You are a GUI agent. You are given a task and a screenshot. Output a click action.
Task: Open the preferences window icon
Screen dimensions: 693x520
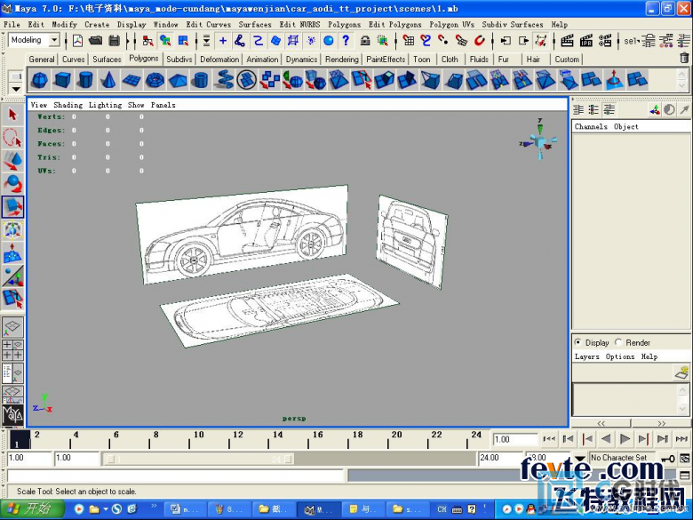point(684,459)
